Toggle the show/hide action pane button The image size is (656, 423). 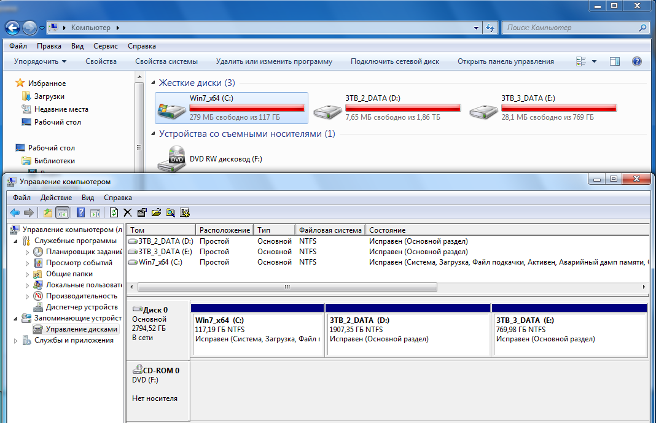(95, 212)
